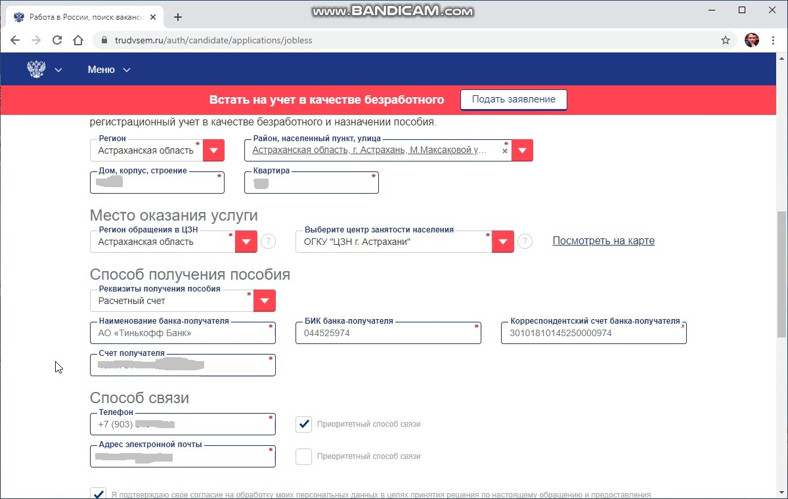
Task: Click БИК банка-получателя field
Action: click(x=388, y=333)
